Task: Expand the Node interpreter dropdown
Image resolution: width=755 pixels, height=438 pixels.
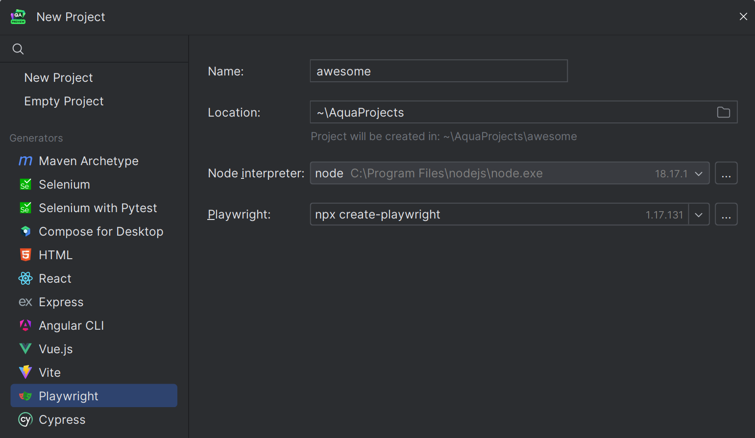Action: (x=699, y=173)
